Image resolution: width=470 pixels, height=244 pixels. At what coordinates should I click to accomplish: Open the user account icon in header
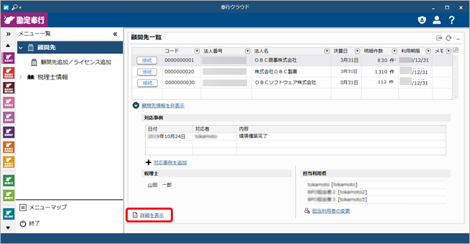pyautogui.click(x=437, y=20)
